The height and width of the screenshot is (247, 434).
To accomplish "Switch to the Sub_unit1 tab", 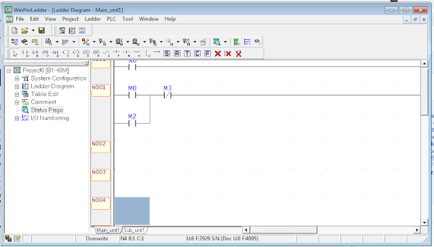I will (134, 230).
